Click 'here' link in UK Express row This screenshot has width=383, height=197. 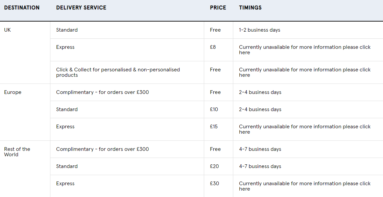click(x=244, y=53)
